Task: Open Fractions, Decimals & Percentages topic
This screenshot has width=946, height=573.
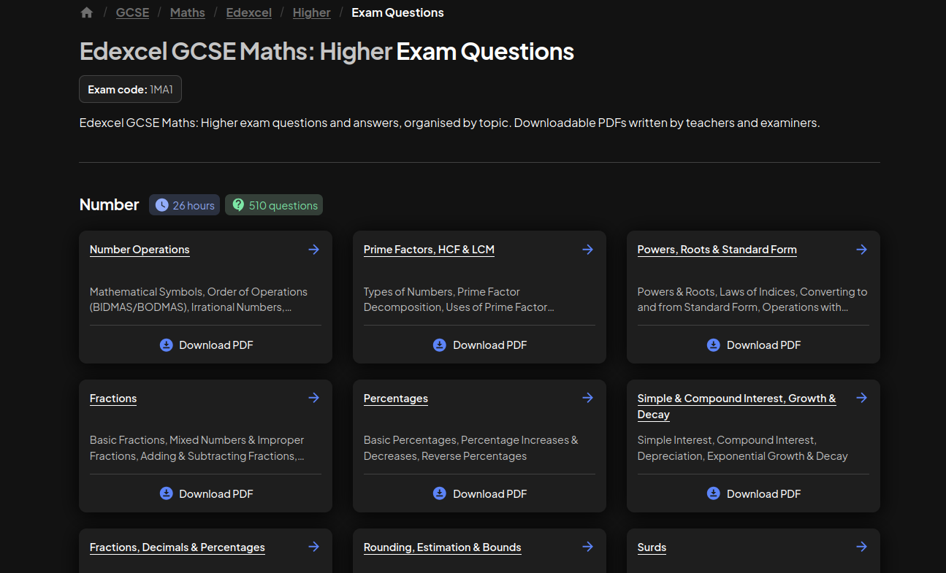Action: [x=178, y=547]
